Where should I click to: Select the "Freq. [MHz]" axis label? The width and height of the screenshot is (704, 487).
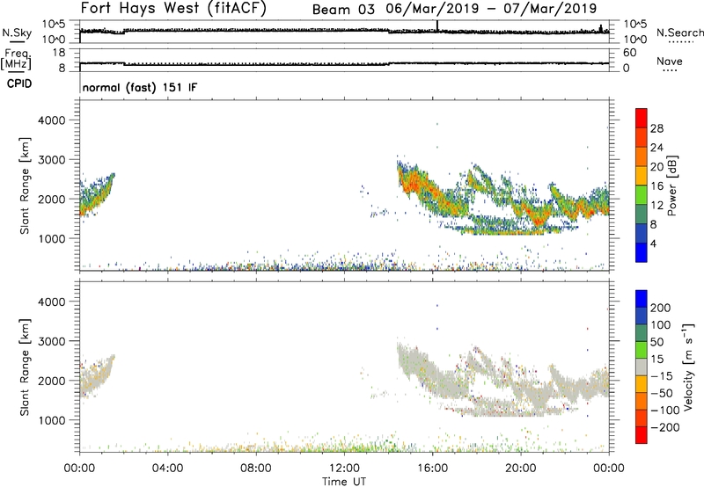[16, 60]
